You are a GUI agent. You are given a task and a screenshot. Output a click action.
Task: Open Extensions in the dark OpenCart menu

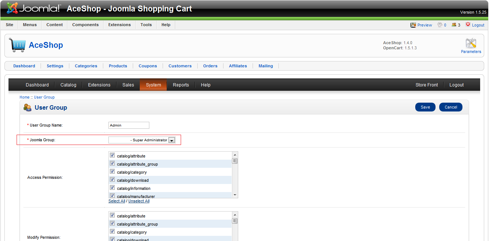(99, 85)
